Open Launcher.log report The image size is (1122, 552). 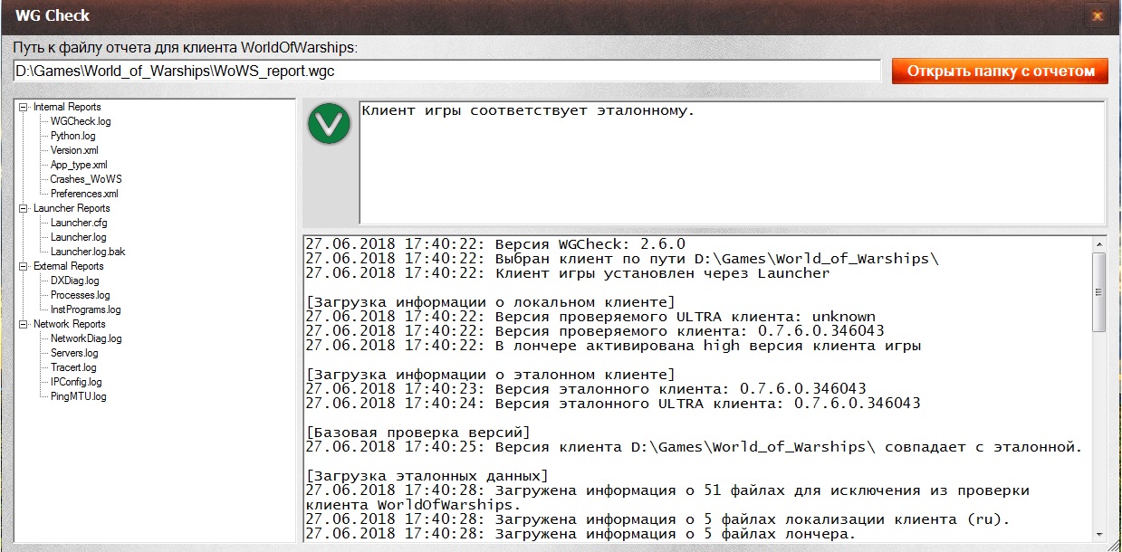coord(78,237)
